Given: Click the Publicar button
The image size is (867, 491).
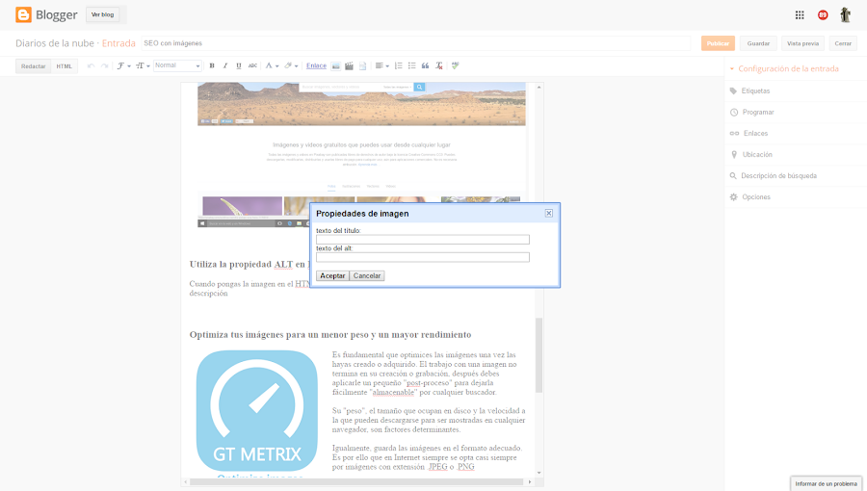Looking at the screenshot, I should (x=718, y=43).
